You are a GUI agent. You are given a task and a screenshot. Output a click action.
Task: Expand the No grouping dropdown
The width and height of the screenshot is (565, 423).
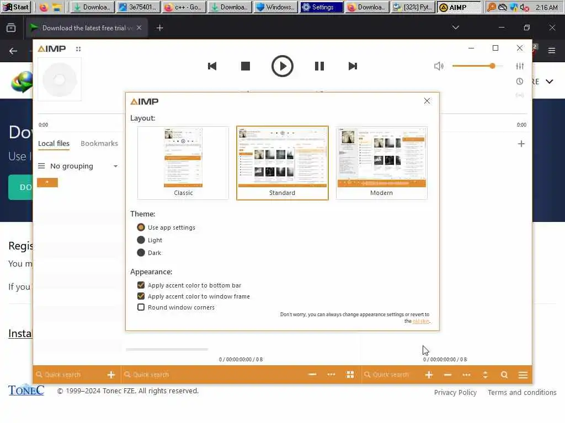[x=115, y=166]
